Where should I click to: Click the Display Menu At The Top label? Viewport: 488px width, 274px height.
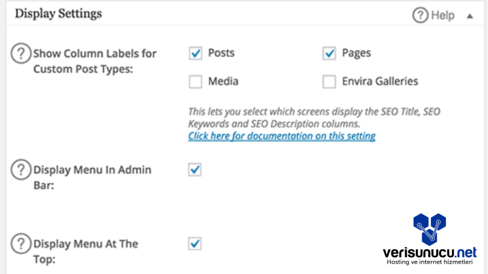point(85,251)
